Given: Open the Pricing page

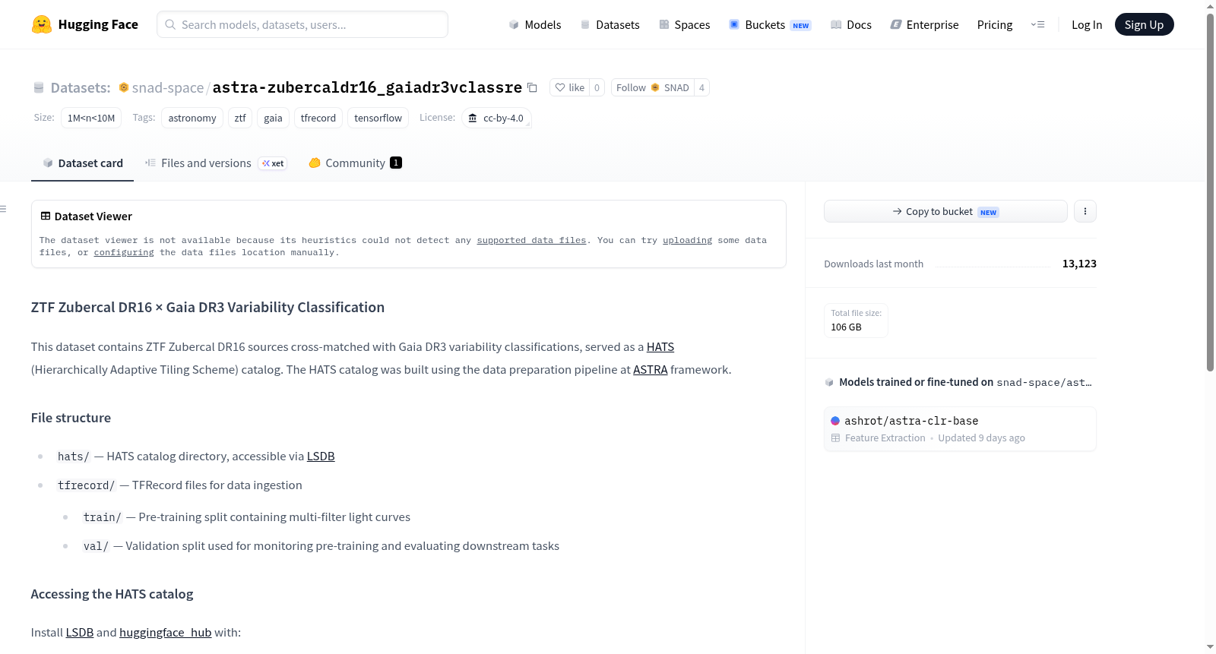Looking at the screenshot, I should (x=995, y=24).
